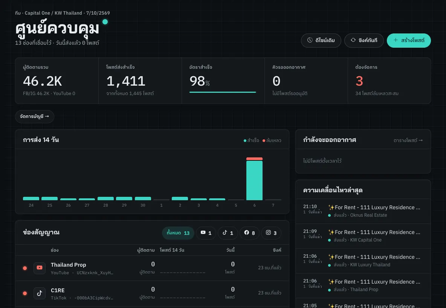
Task: Click the 1,411 successful posts value
Action: pos(126,82)
